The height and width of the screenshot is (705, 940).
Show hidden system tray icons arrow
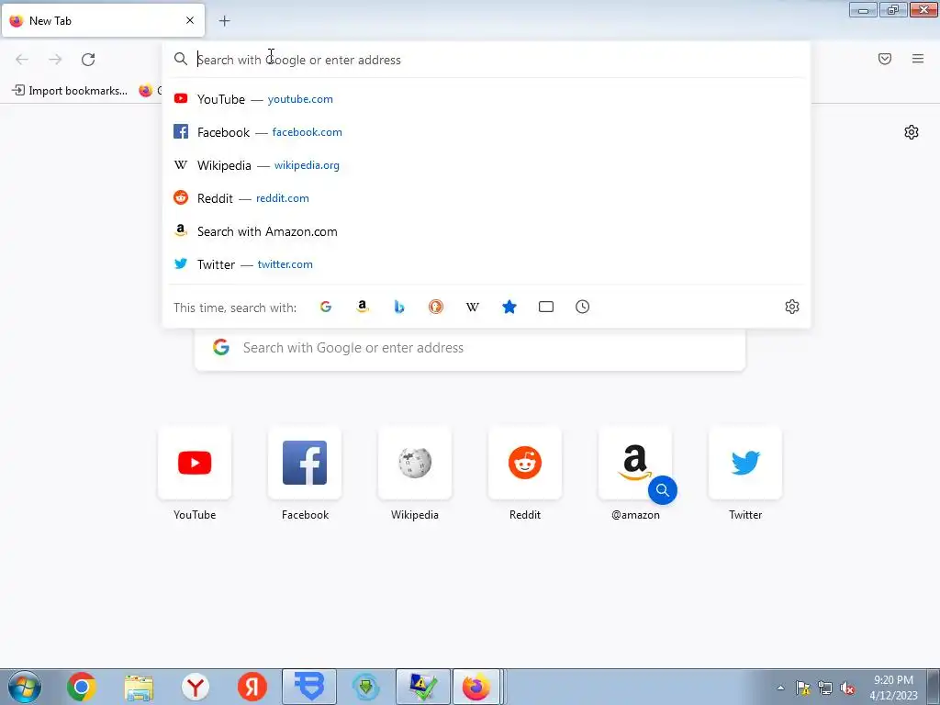pyautogui.click(x=780, y=688)
